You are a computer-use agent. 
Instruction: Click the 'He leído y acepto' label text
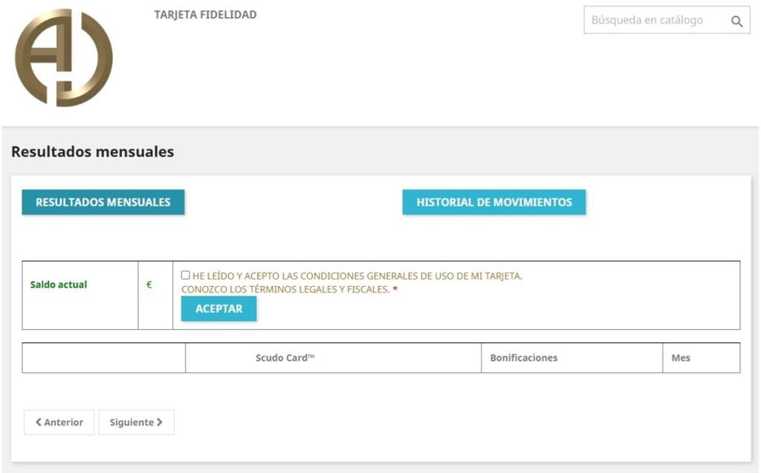pyautogui.click(x=357, y=276)
